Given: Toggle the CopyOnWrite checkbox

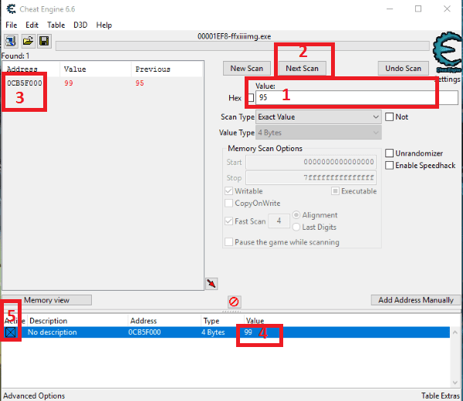Looking at the screenshot, I should pos(228,203).
